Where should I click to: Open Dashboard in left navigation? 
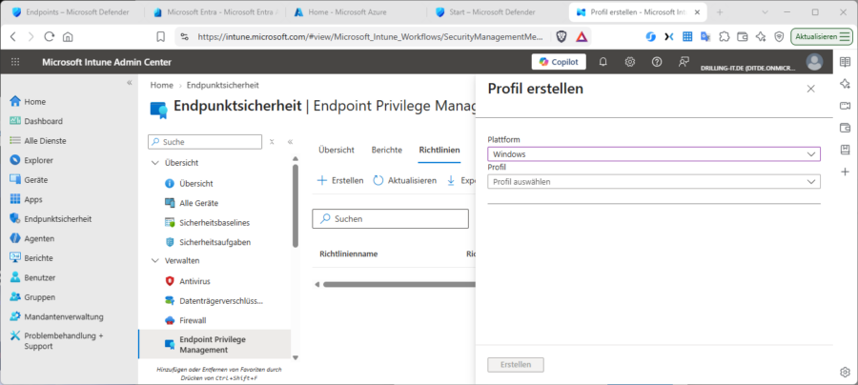tap(36, 121)
